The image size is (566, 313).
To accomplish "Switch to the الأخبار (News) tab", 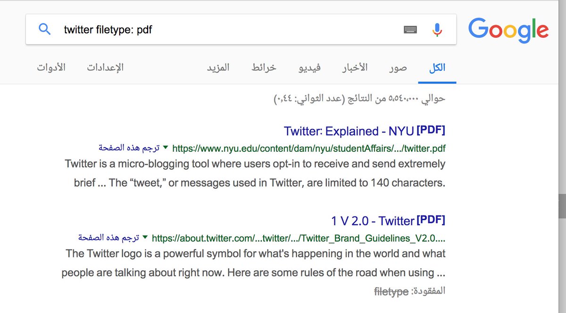I will click(x=355, y=67).
